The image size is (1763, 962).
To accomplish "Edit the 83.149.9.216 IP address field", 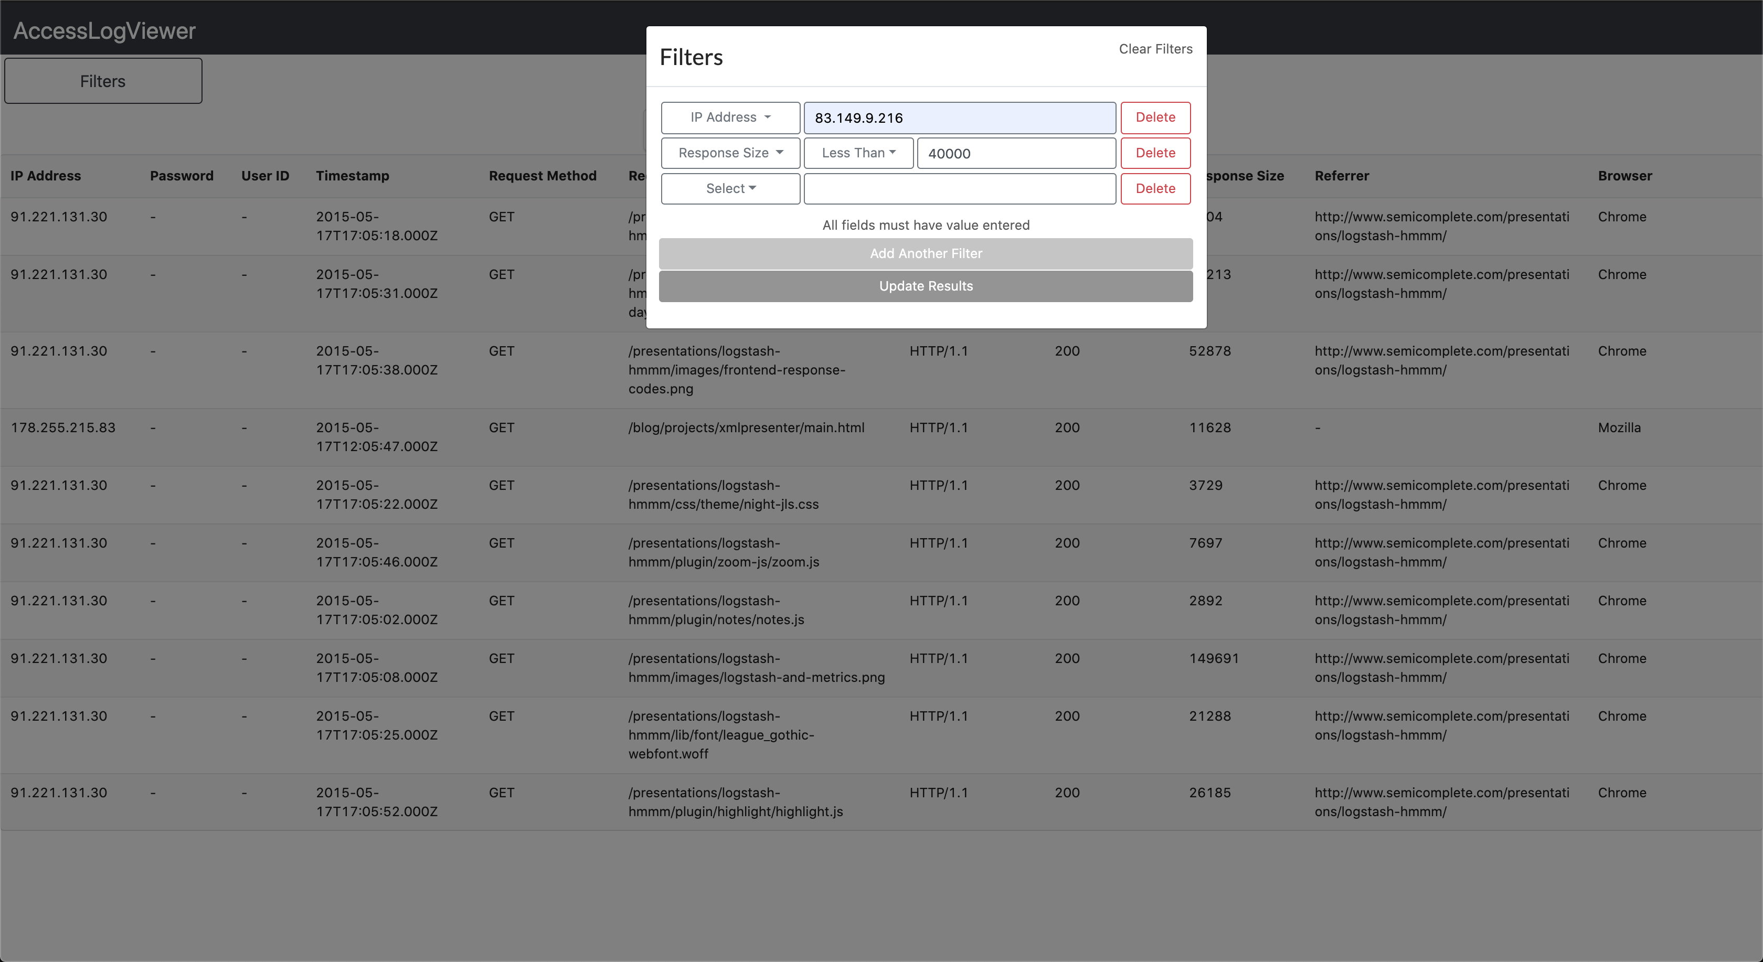I will pyautogui.click(x=959, y=117).
